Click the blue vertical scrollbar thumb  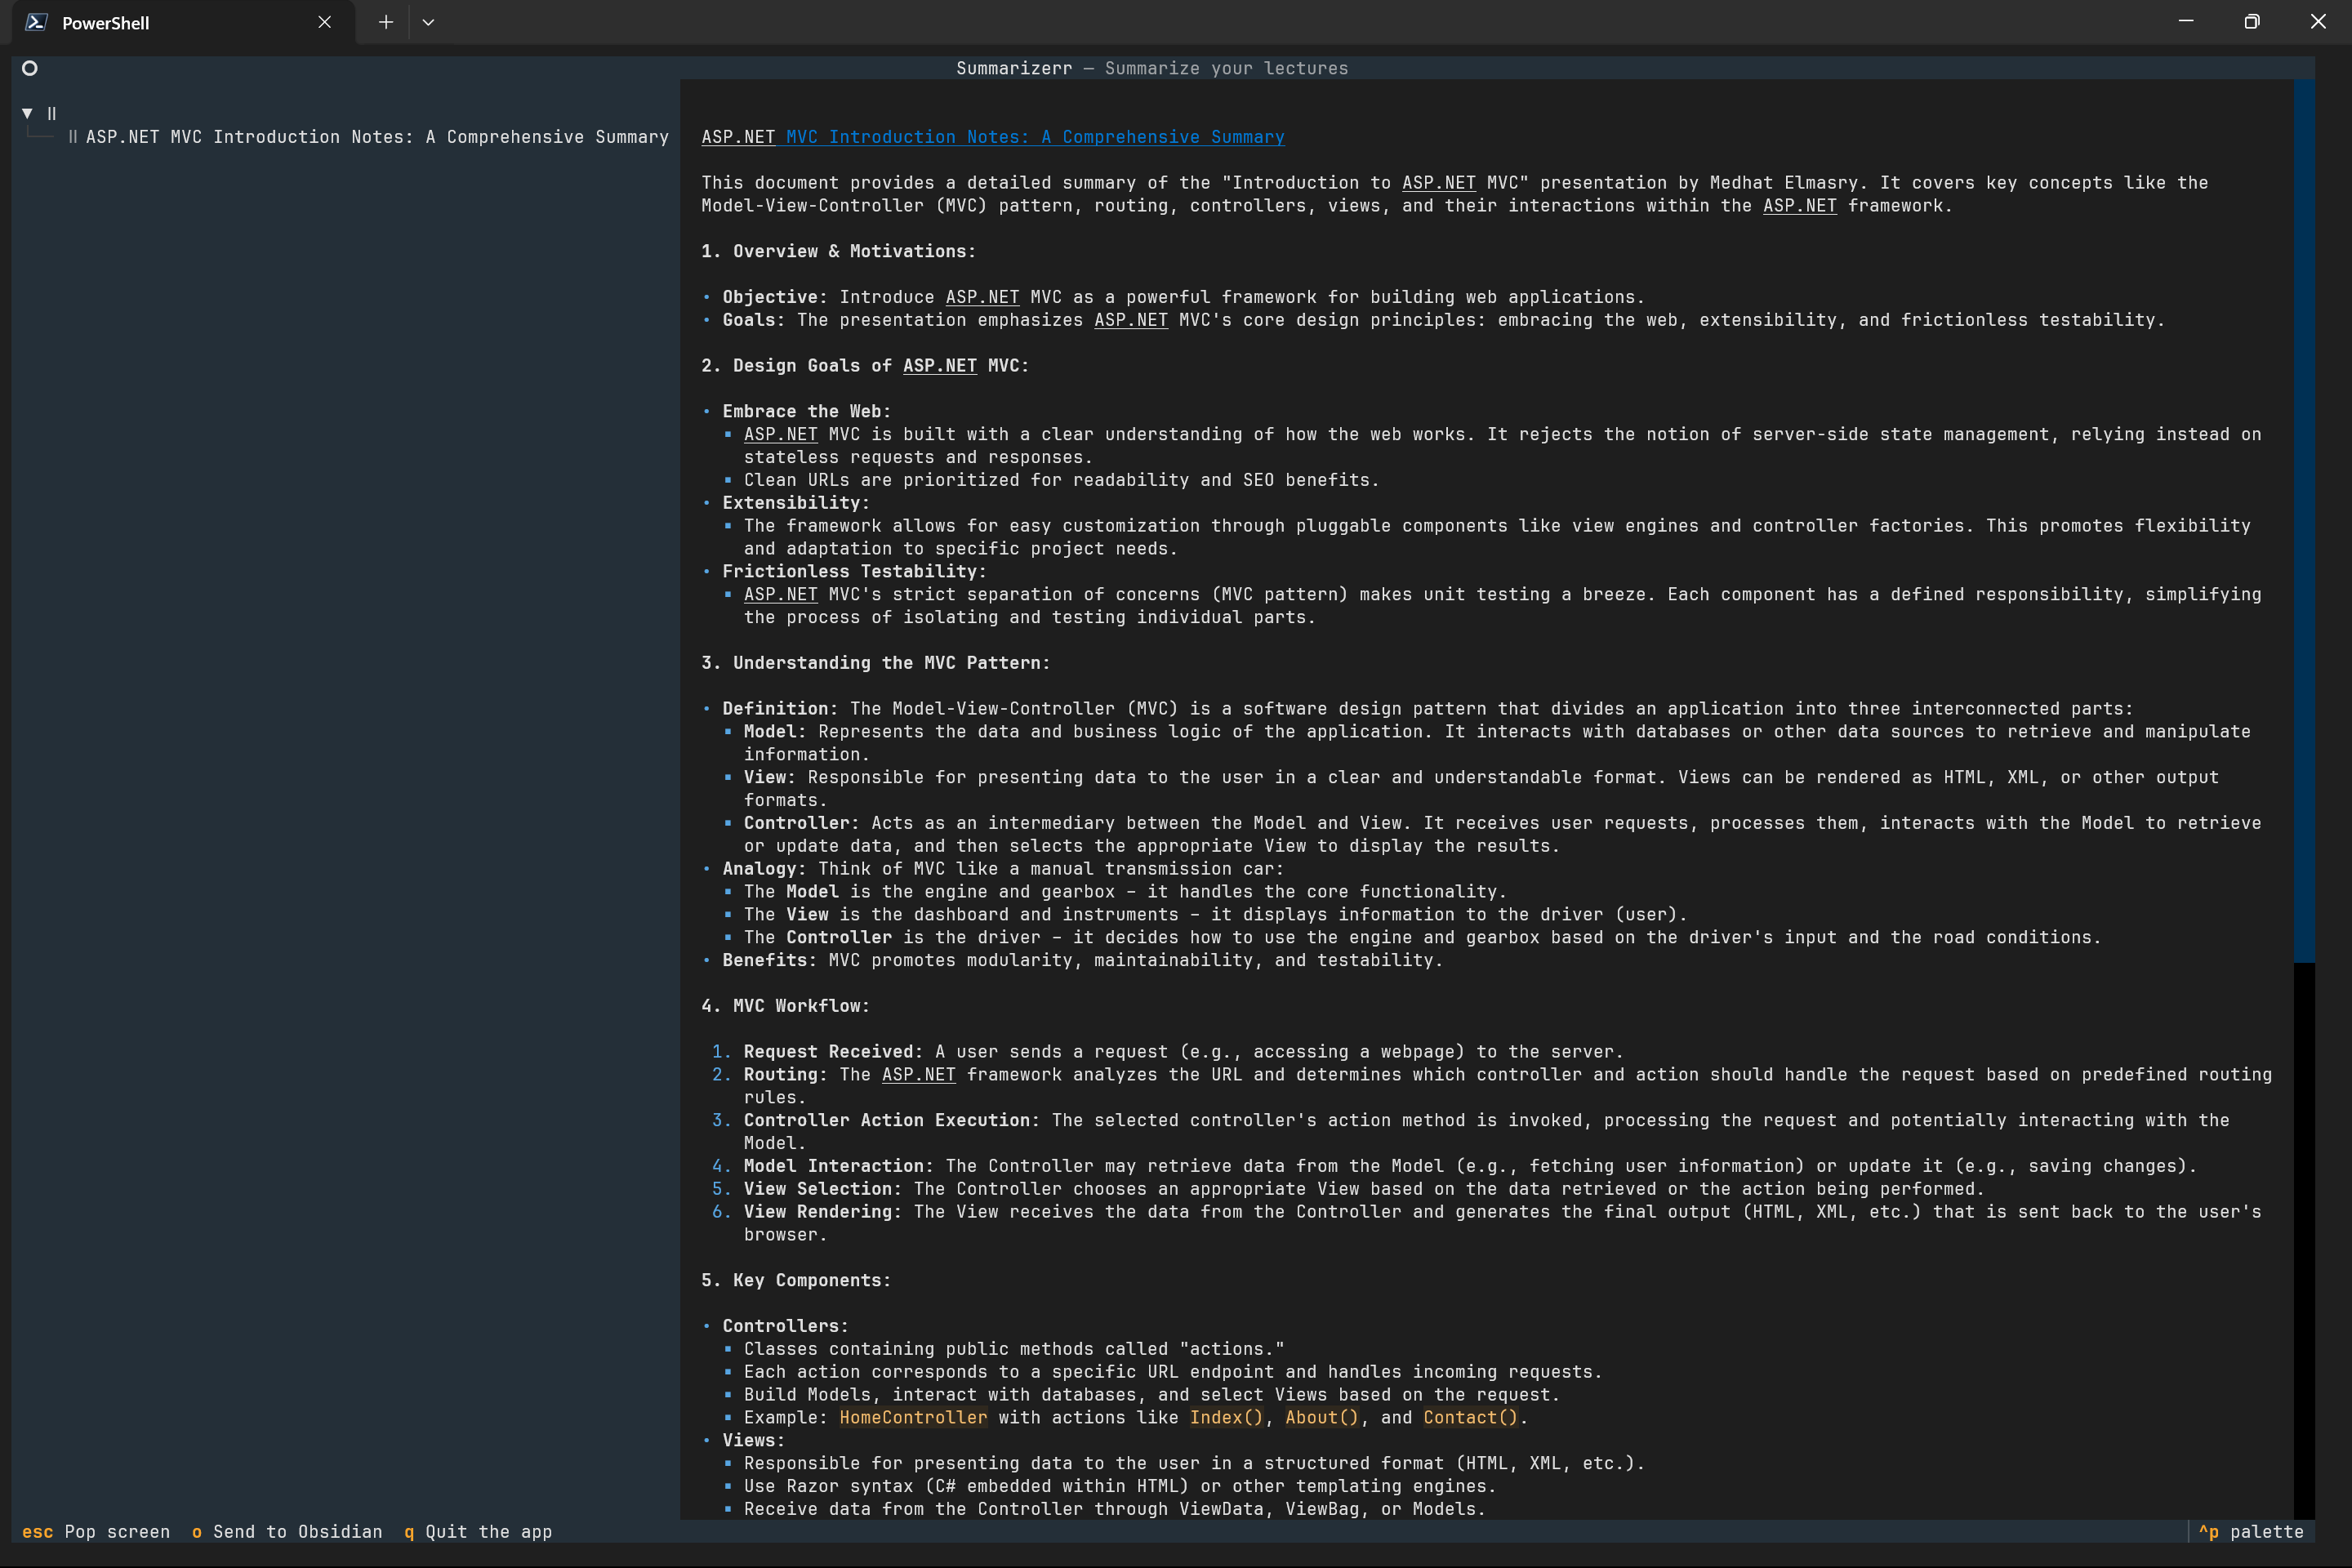click(2303, 520)
